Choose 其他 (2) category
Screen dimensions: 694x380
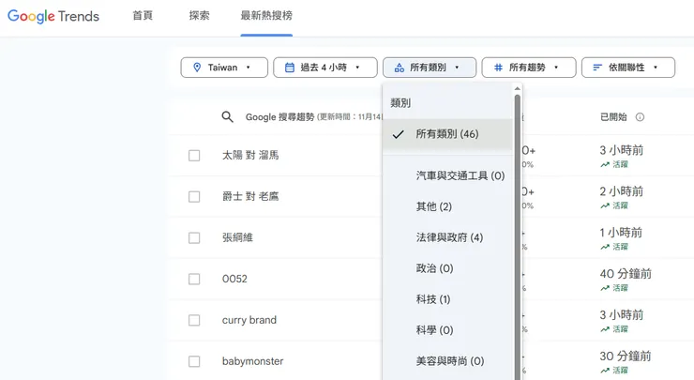pos(447,206)
